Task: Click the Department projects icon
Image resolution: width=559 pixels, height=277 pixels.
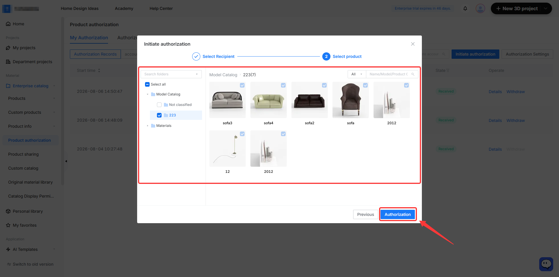Action: click(x=8, y=62)
